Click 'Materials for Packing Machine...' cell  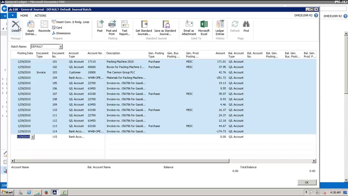tap(126, 78)
